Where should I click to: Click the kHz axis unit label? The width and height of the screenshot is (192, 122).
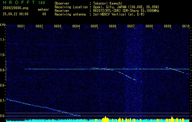[3, 25]
